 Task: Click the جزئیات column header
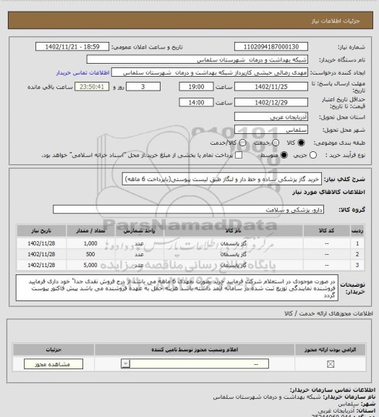(x=54, y=350)
